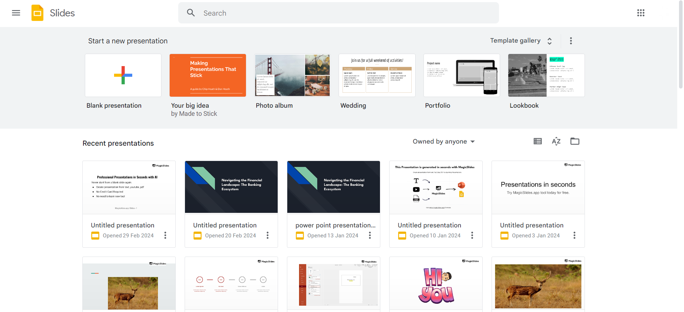This screenshot has height=312, width=684.
Task: Select the Your big idea template
Action: pyautogui.click(x=207, y=75)
